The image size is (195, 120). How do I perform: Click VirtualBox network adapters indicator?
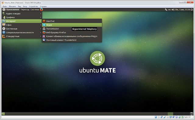pyautogui.click(x=161, y=117)
